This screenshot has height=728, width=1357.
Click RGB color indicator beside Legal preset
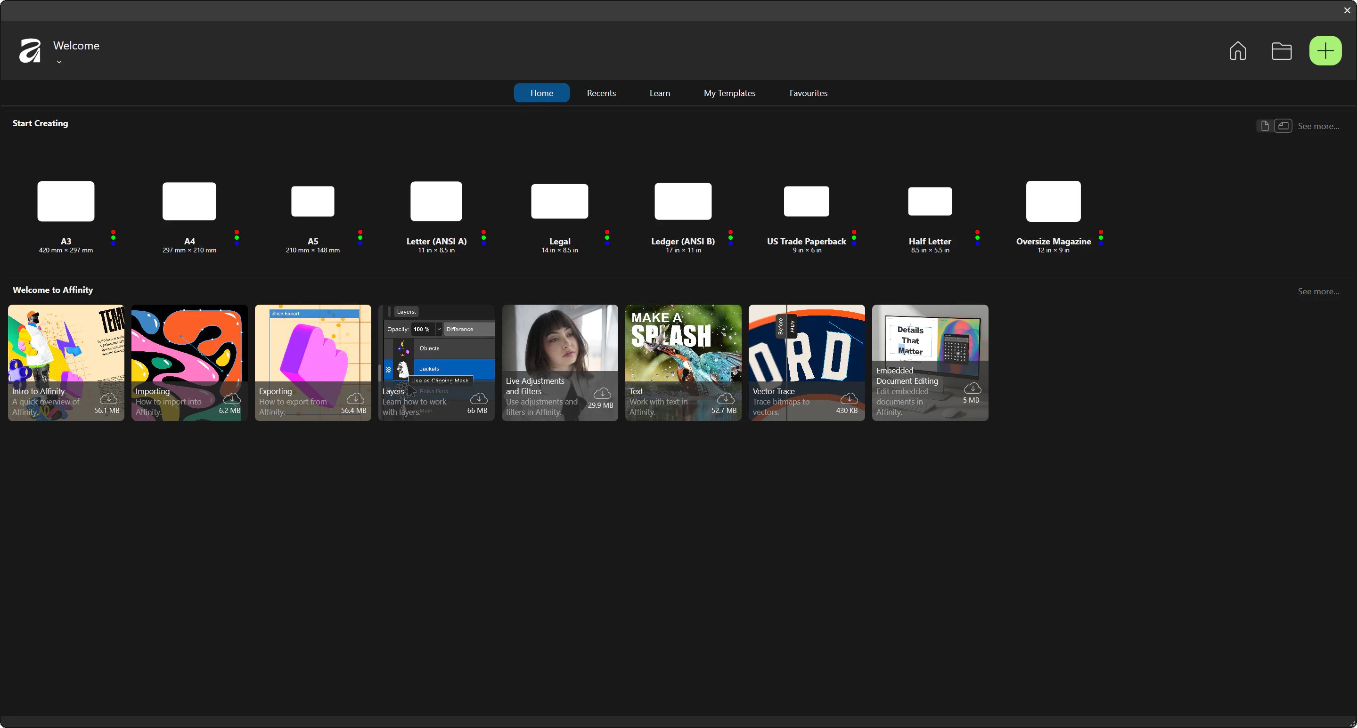pos(607,237)
